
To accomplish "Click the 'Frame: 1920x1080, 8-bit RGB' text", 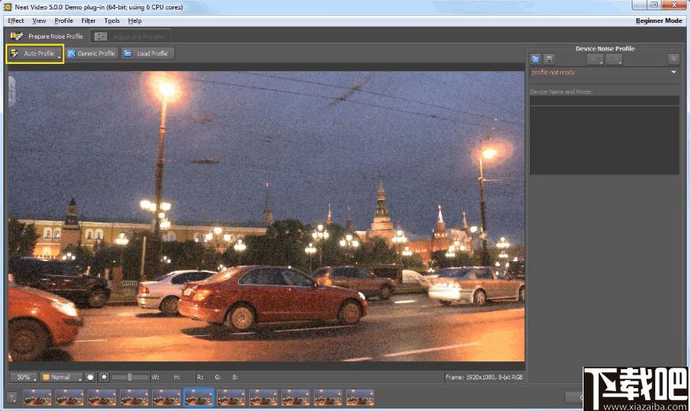I will [484, 377].
